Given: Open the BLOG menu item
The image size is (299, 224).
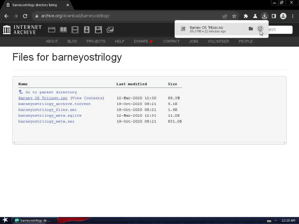Looking at the screenshot, I should (x=72, y=41).
